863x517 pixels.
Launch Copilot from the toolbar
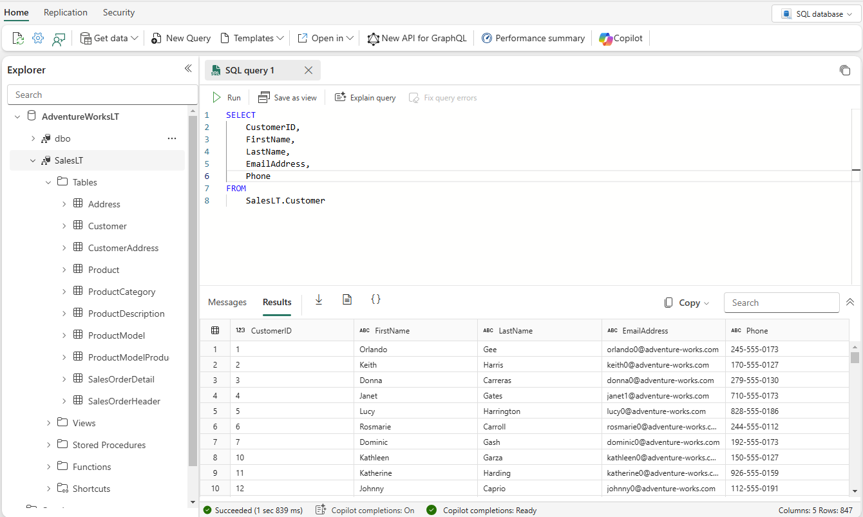(x=621, y=39)
